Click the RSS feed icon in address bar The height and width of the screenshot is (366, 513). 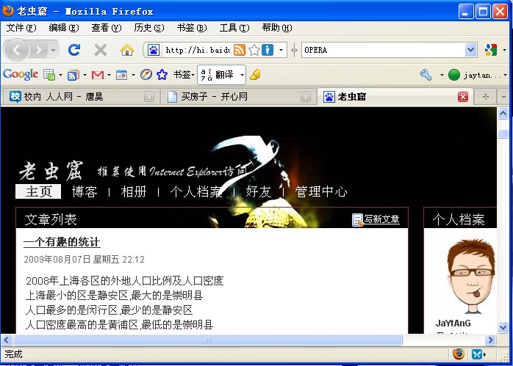[240, 50]
